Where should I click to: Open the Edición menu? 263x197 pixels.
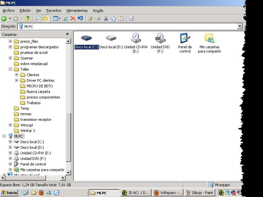25,11
